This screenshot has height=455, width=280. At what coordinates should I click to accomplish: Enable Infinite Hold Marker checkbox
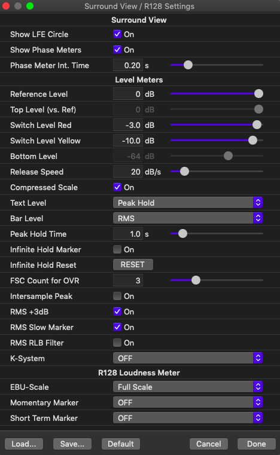coord(117,249)
